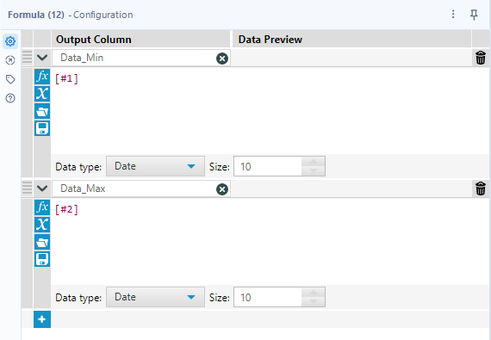Open the Annotation tag icon in sidebar

click(x=10, y=79)
